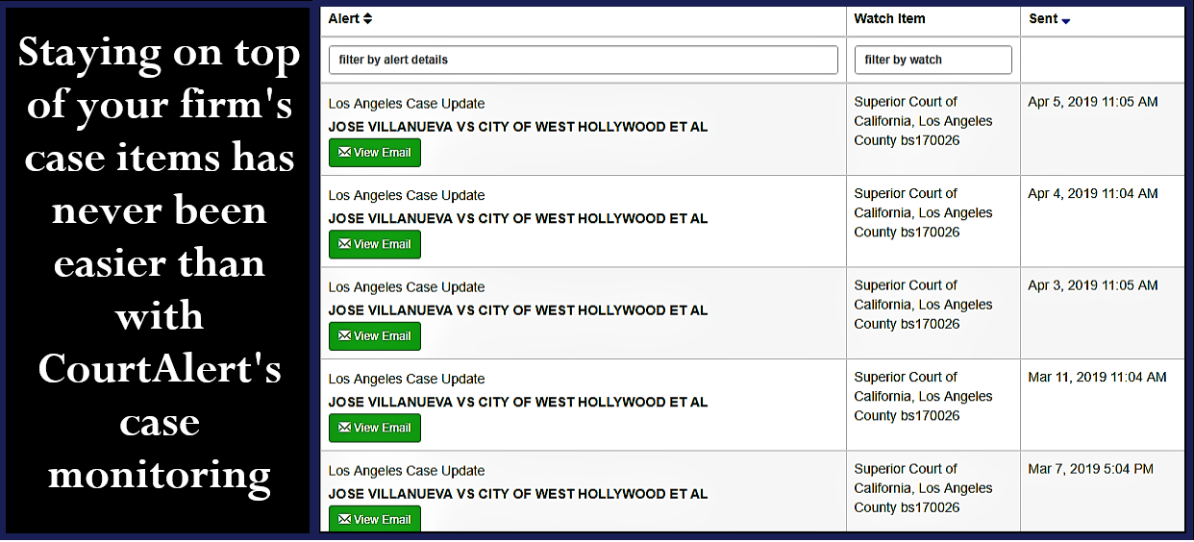This screenshot has height=542, width=1194.
Task: Click the Superior Court watch item, Apr 4 row
Action: (924, 212)
